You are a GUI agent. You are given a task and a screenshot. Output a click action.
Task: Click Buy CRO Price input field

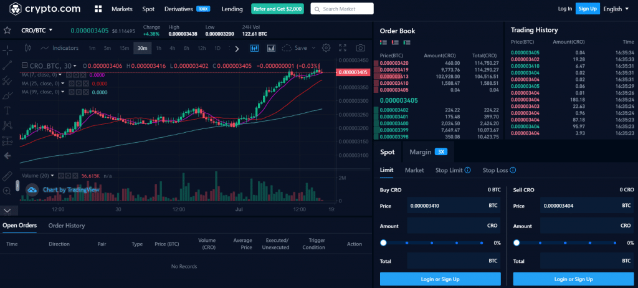tap(454, 206)
